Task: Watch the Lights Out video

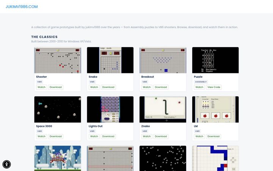Action: click(94, 136)
